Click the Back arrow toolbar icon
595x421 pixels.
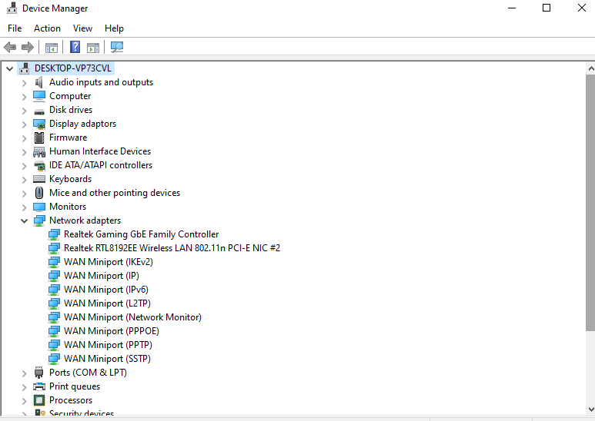click(x=10, y=48)
